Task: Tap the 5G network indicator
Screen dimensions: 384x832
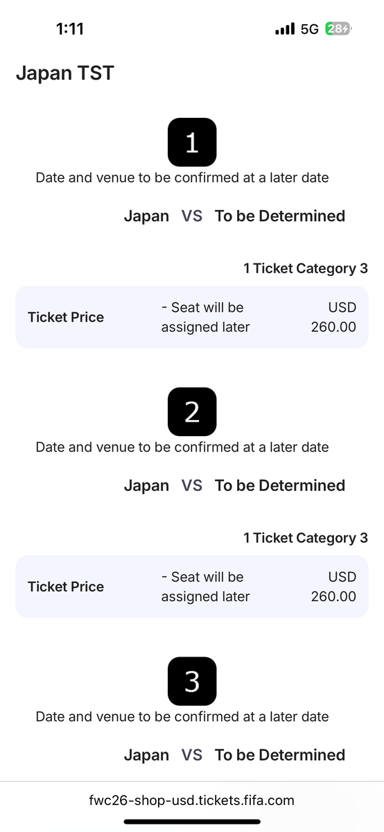Action: 310,29
